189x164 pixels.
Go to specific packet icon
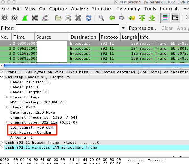tap(132, 18)
